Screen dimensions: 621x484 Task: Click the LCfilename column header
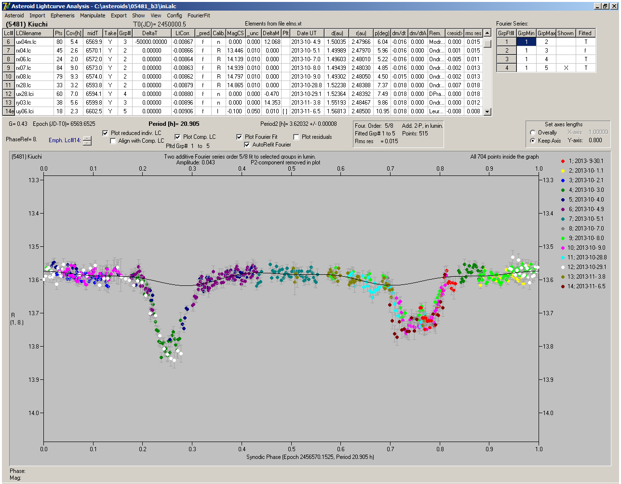(x=34, y=33)
